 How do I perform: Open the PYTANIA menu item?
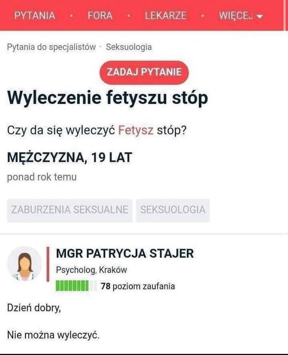[x=35, y=16]
